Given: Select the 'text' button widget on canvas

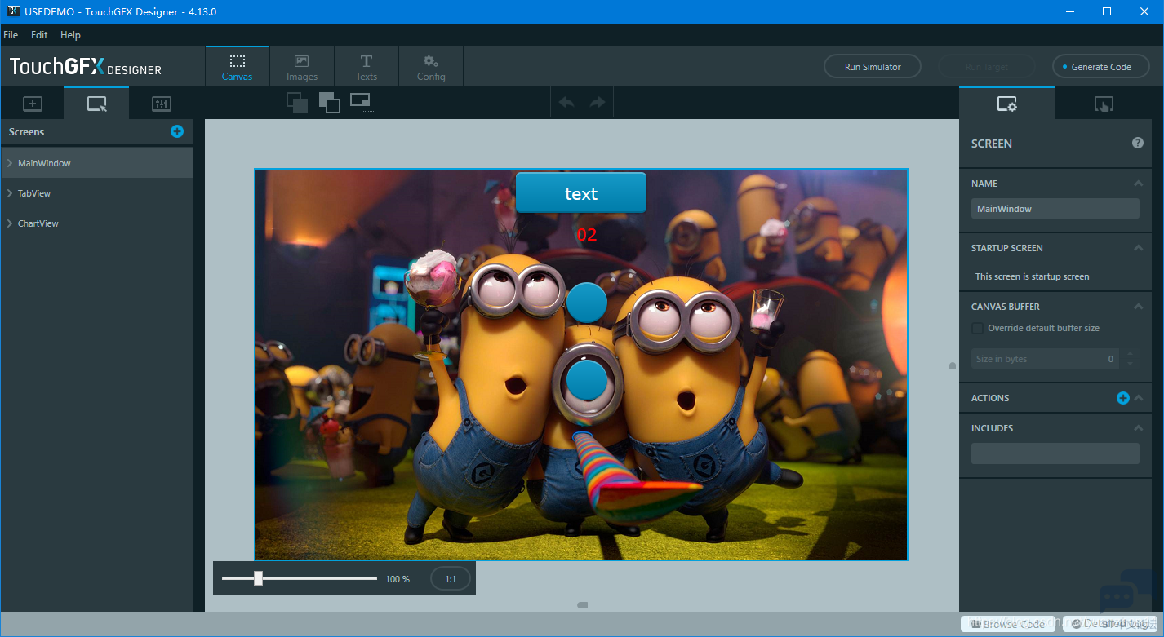Looking at the screenshot, I should coord(581,192).
